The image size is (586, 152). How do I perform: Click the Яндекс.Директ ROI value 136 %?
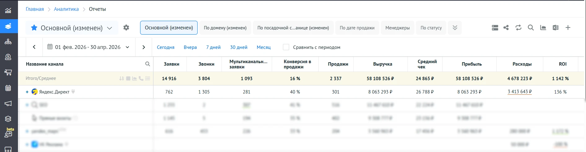click(560, 92)
